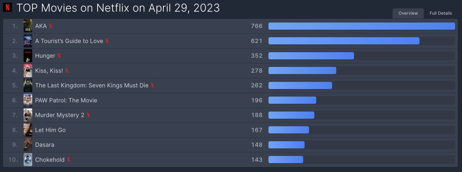The image size is (462, 172).
Task: Click the Netflix icon next to Murder Mystery 2
Action: [x=88, y=115]
